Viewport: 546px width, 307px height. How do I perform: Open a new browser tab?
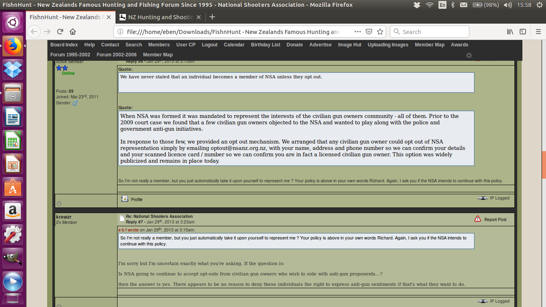click(212, 17)
